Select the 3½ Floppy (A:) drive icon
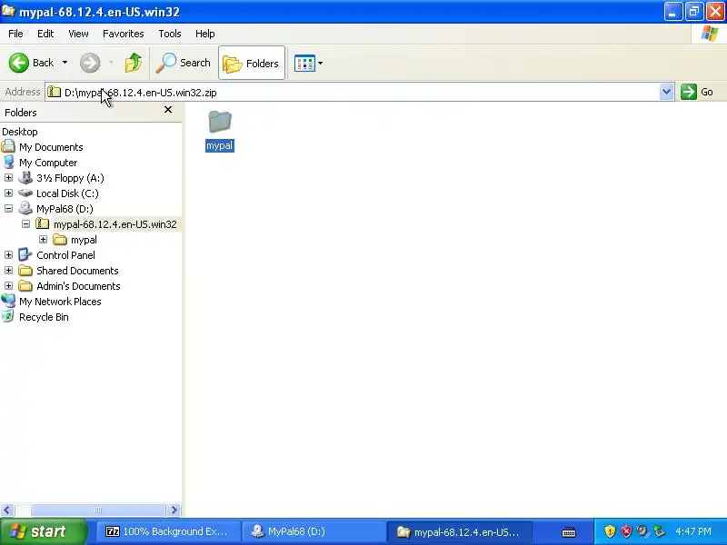Screen dimensions: 727x545 [25, 178]
